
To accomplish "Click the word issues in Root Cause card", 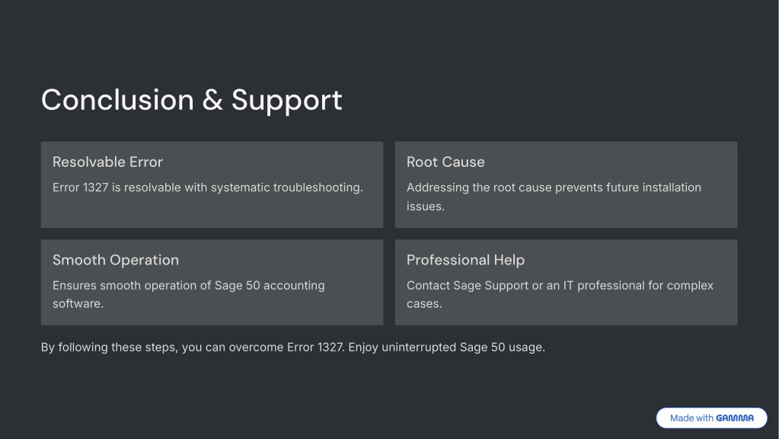I will click(x=425, y=207).
